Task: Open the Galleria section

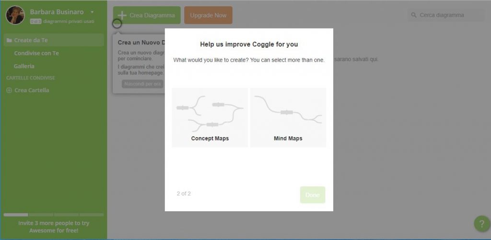Action: pos(24,66)
